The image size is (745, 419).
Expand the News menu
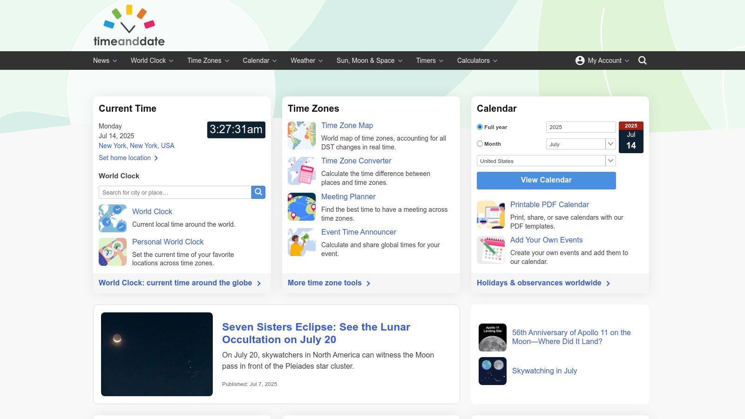coord(105,61)
